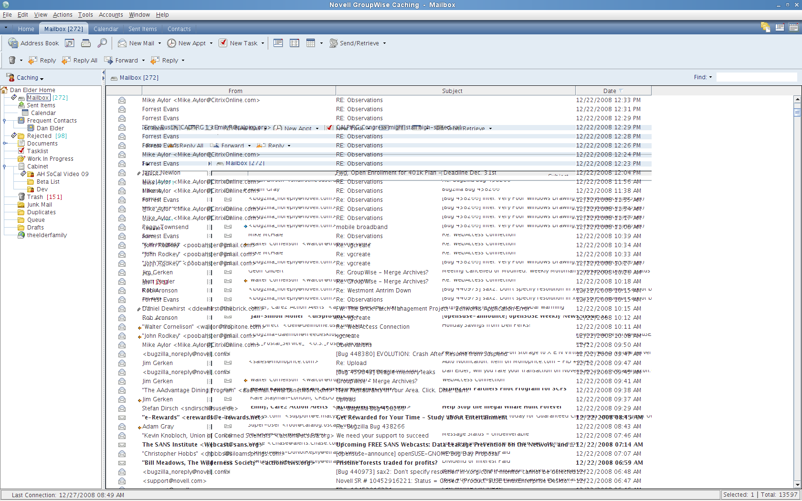Expand the Caching mode dropdown

pyautogui.click(x=42, y=79)
